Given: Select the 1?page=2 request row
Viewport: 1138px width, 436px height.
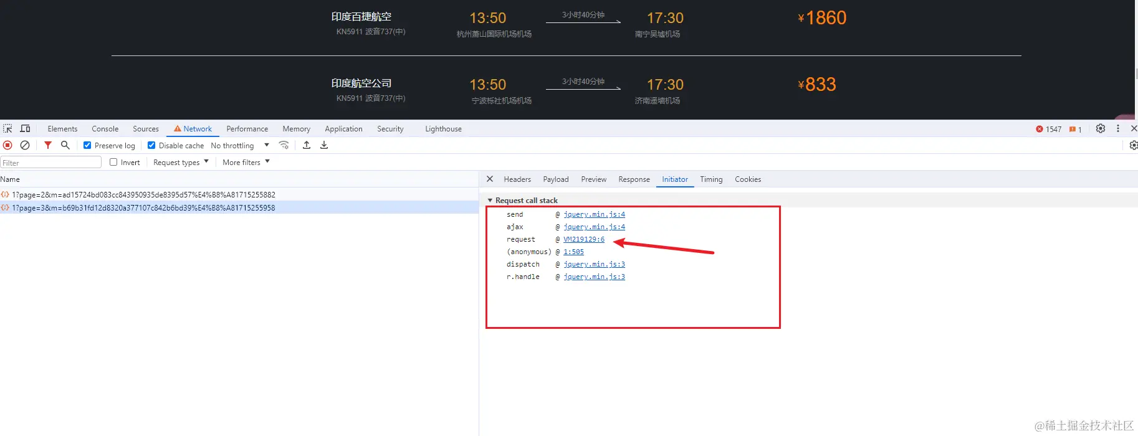Looking at the screenshot, I should point(239,194).
